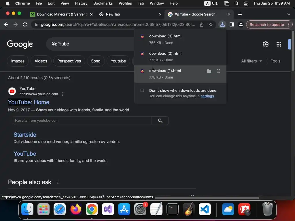Click the Results from youtube.com search field

coord(82,121)
